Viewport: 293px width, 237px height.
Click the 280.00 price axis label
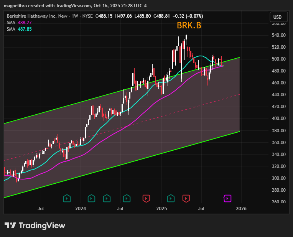pyautogui.click(x=279, y=190)
